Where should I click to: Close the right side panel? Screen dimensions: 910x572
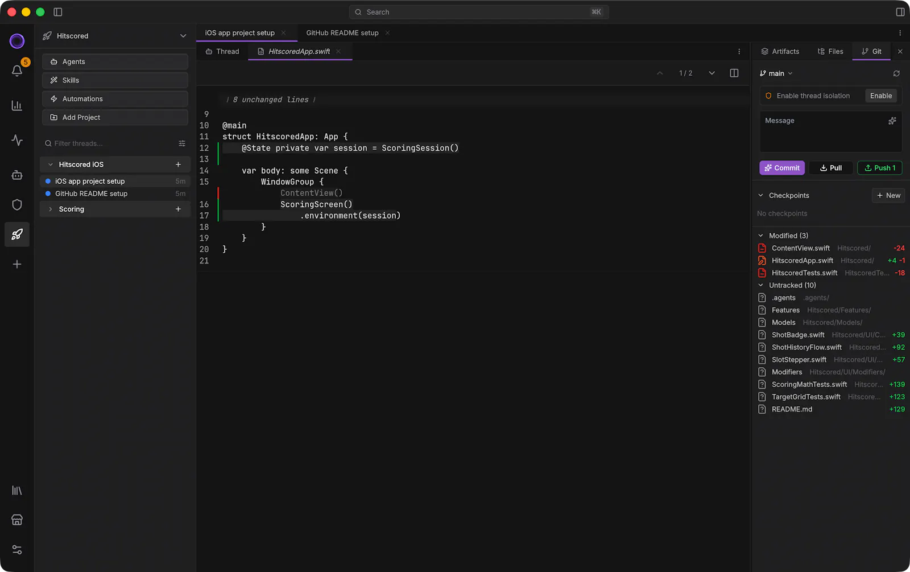point(900,51)
